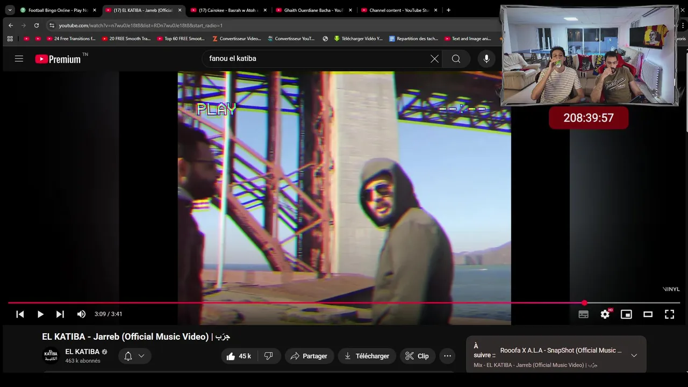Open the EL KATIBA channel name link
Image resolution: width=688 pixels, height=387 pixels.
point(82,352)
